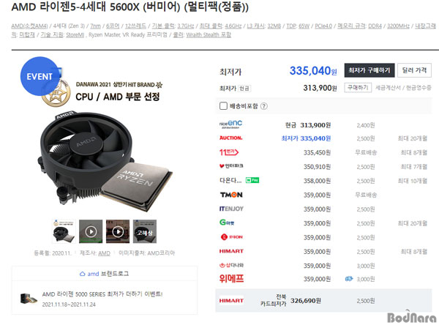The image size is (439, 325).
Task: Click the blue EVENT badge
Action: click(40, 76)
